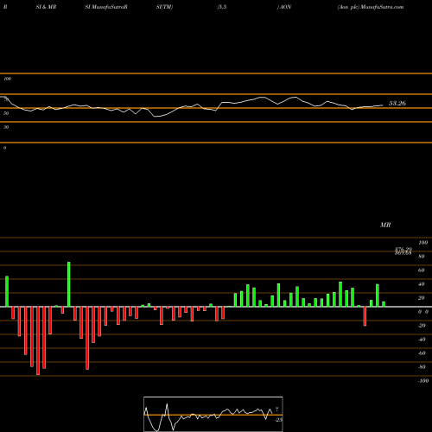Click the lone red bar among recent green bars
Image resolution: width=432 pixels, height=432 pixels.
365,316
